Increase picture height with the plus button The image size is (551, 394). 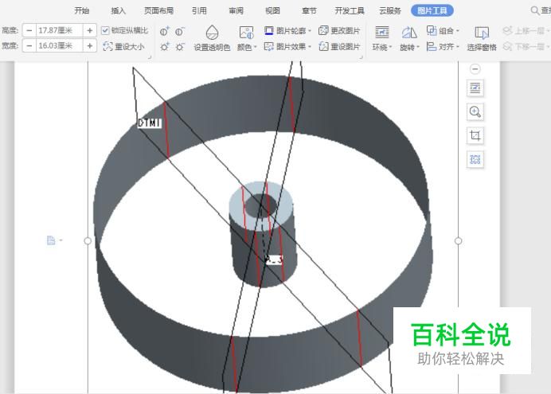click(x=89, y=30)
